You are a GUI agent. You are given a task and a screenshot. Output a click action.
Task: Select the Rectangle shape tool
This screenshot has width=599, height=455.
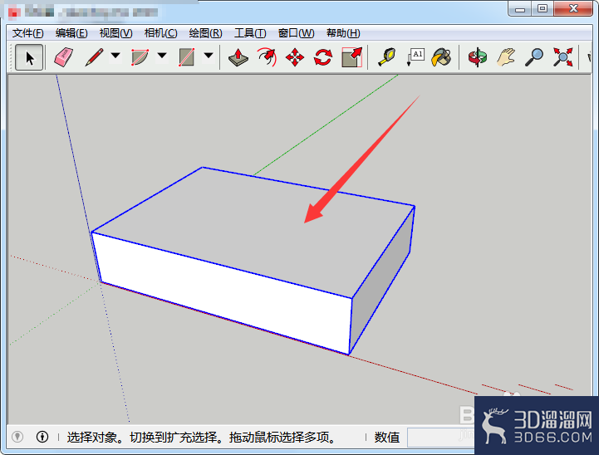click(186, 57)
